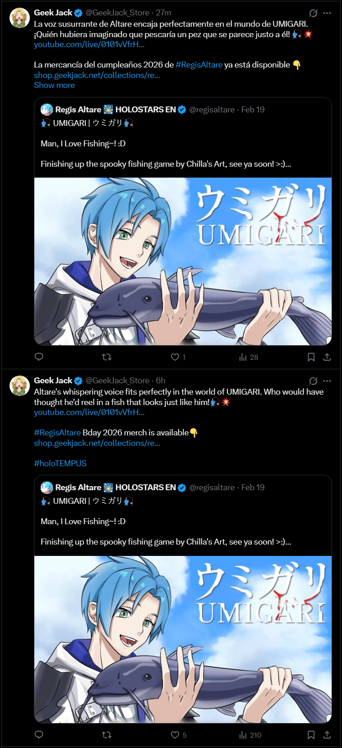Open the #holoTEMPUS hashtag
This screenshot has height=748, width=342.
pyautogui.click(x=60, y=463)
